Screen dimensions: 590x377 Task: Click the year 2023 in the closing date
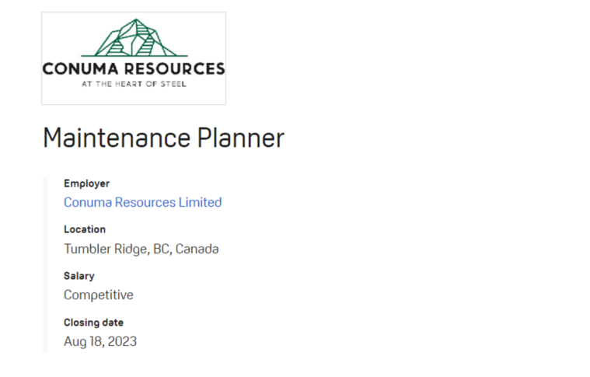[x=122, y=341]
